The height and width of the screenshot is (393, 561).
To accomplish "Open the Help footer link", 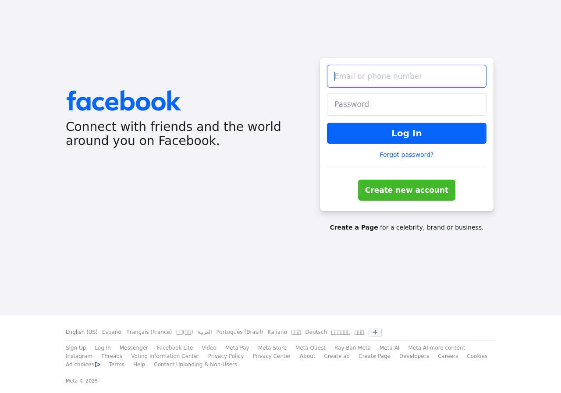I will (139, 365).
